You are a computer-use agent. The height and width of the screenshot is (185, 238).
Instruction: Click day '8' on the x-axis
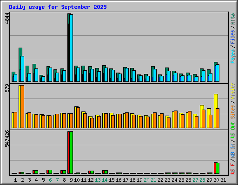pos(64,180)
